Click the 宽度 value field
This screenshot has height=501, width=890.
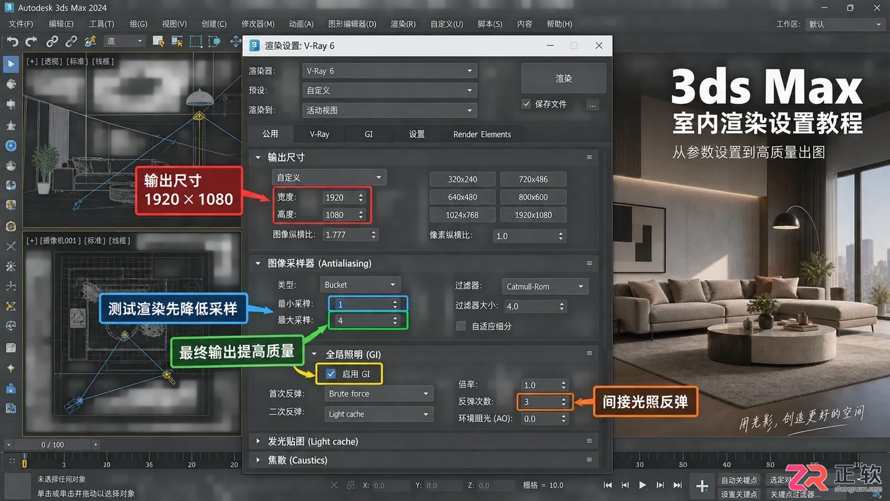pos(339,197)
